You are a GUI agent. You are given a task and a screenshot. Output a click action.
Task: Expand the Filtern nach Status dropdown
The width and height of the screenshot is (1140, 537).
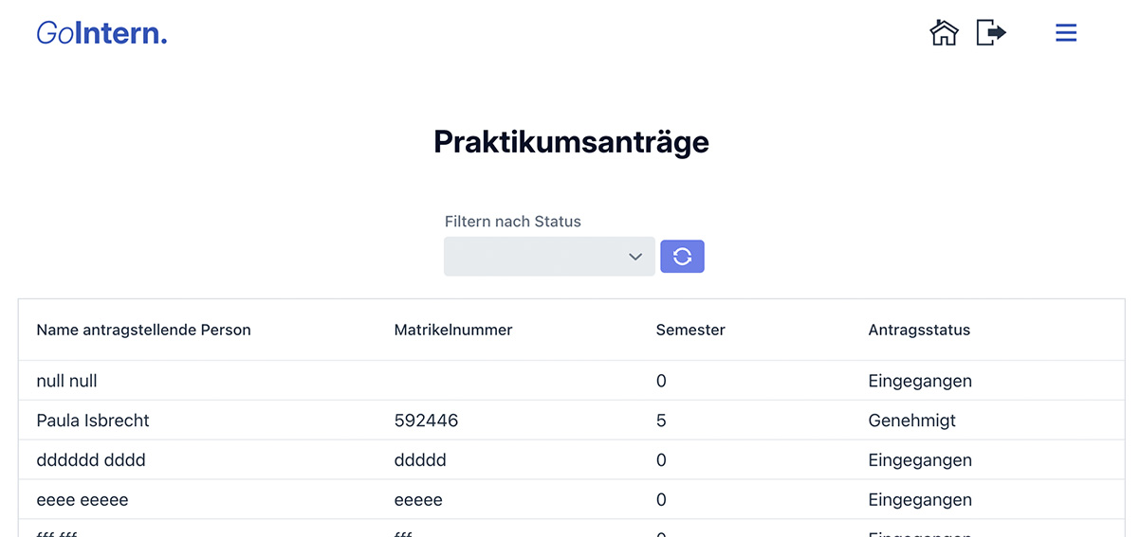point(549,257)
